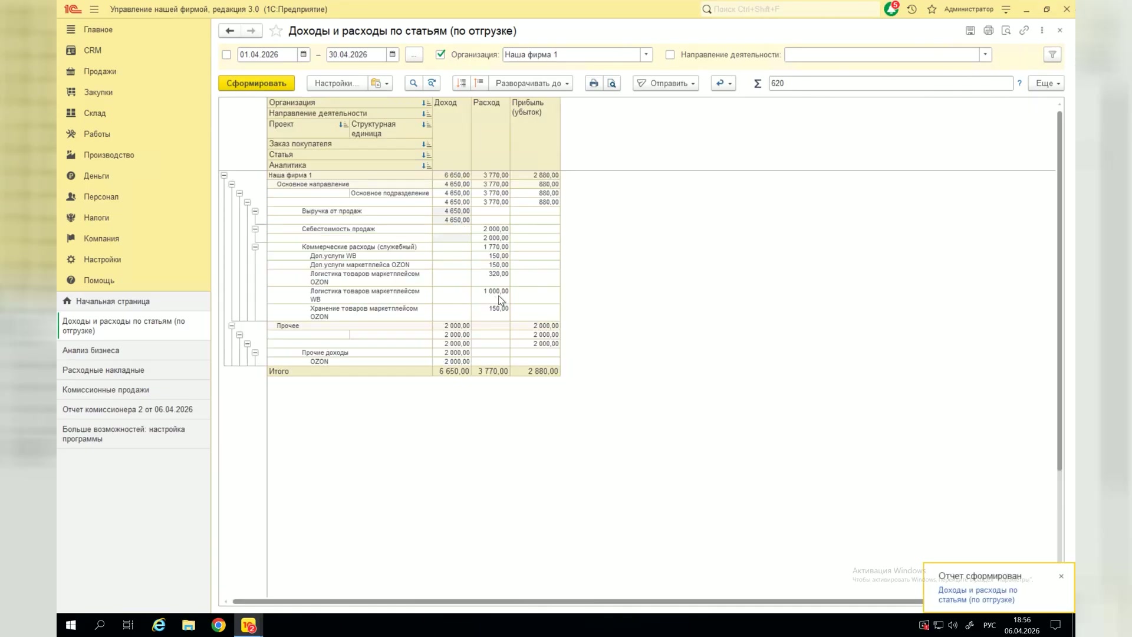Click the period selection ... button
Image resolution: width=1132 pixels, height=637 pixels.
pyautogui.click(x=414, y=54)
